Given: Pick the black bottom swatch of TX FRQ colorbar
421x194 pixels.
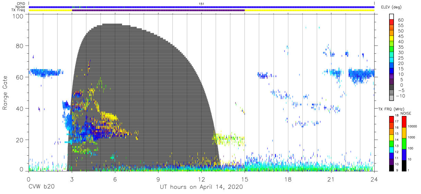Looking at the screenshot, I should (392, 168).
